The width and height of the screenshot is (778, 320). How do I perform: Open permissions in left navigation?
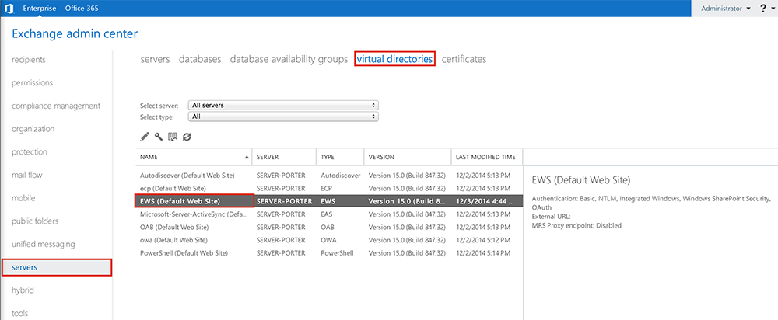(32, 83)
